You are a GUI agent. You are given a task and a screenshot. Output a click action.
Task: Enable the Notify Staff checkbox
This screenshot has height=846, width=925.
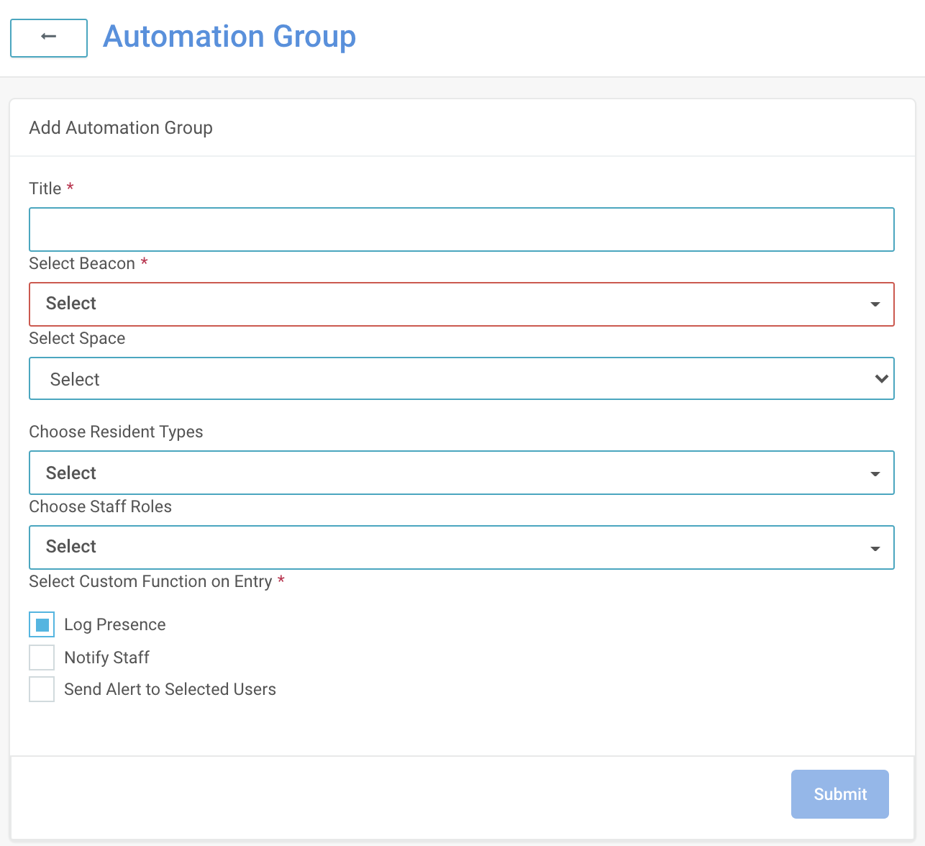click(x=42, y=658)
